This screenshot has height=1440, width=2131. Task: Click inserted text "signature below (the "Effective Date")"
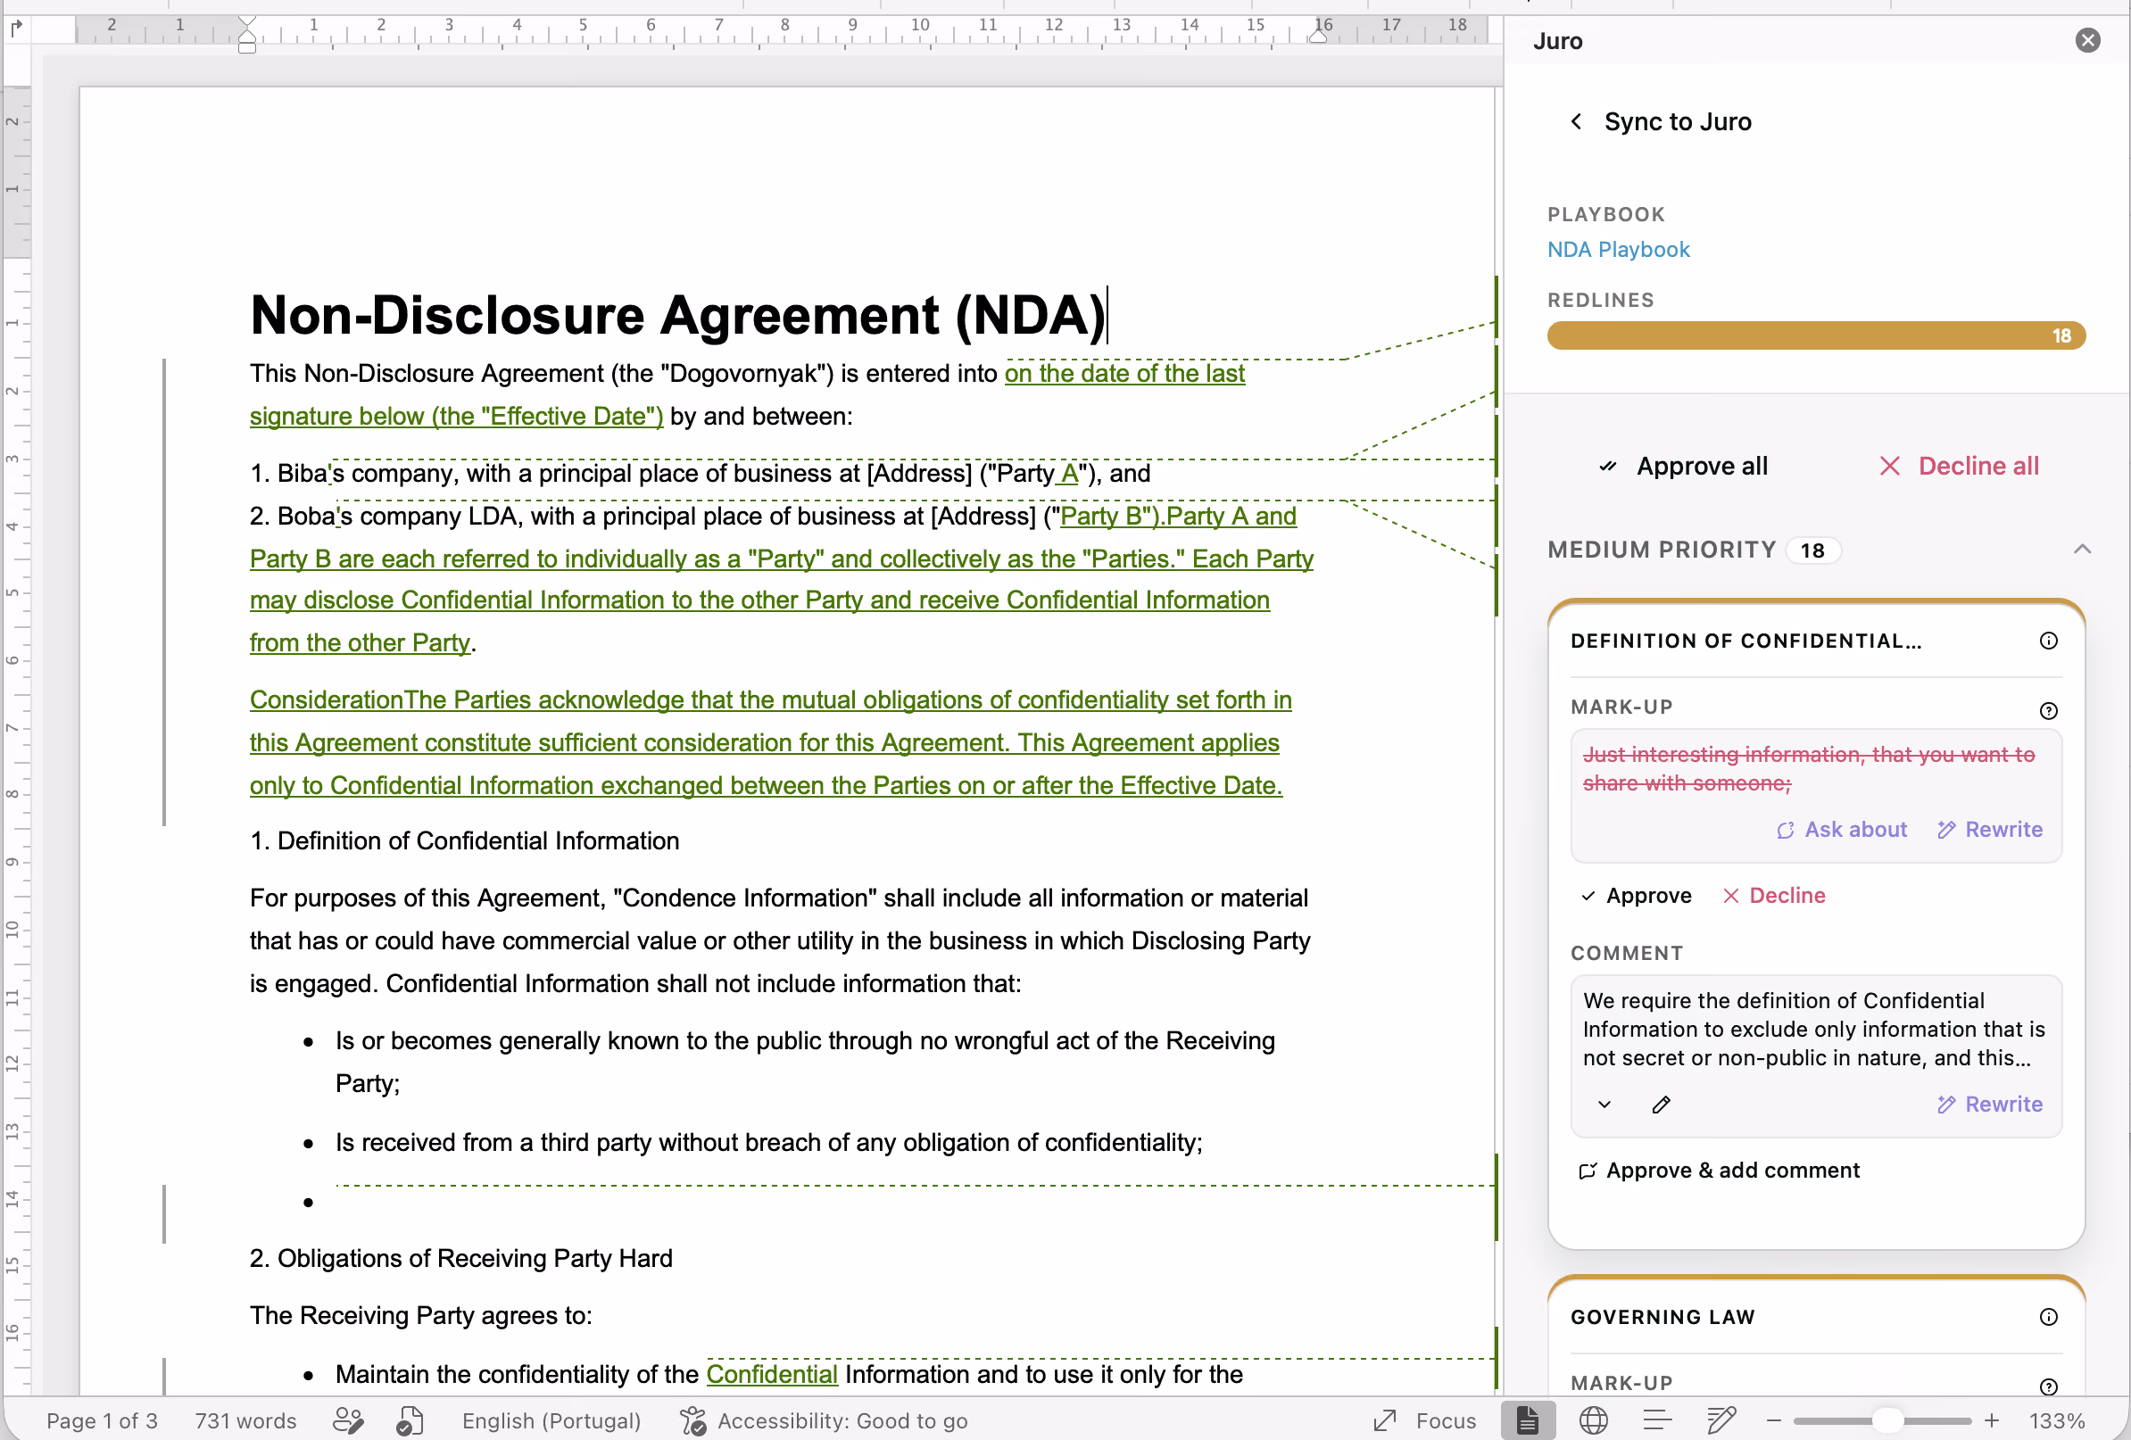click(x=456, y=416)
